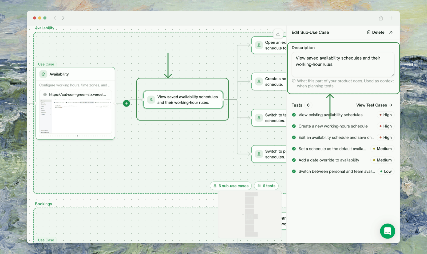Click the Delete button with trash icon
427x254 pixels.
pos(375,32)
